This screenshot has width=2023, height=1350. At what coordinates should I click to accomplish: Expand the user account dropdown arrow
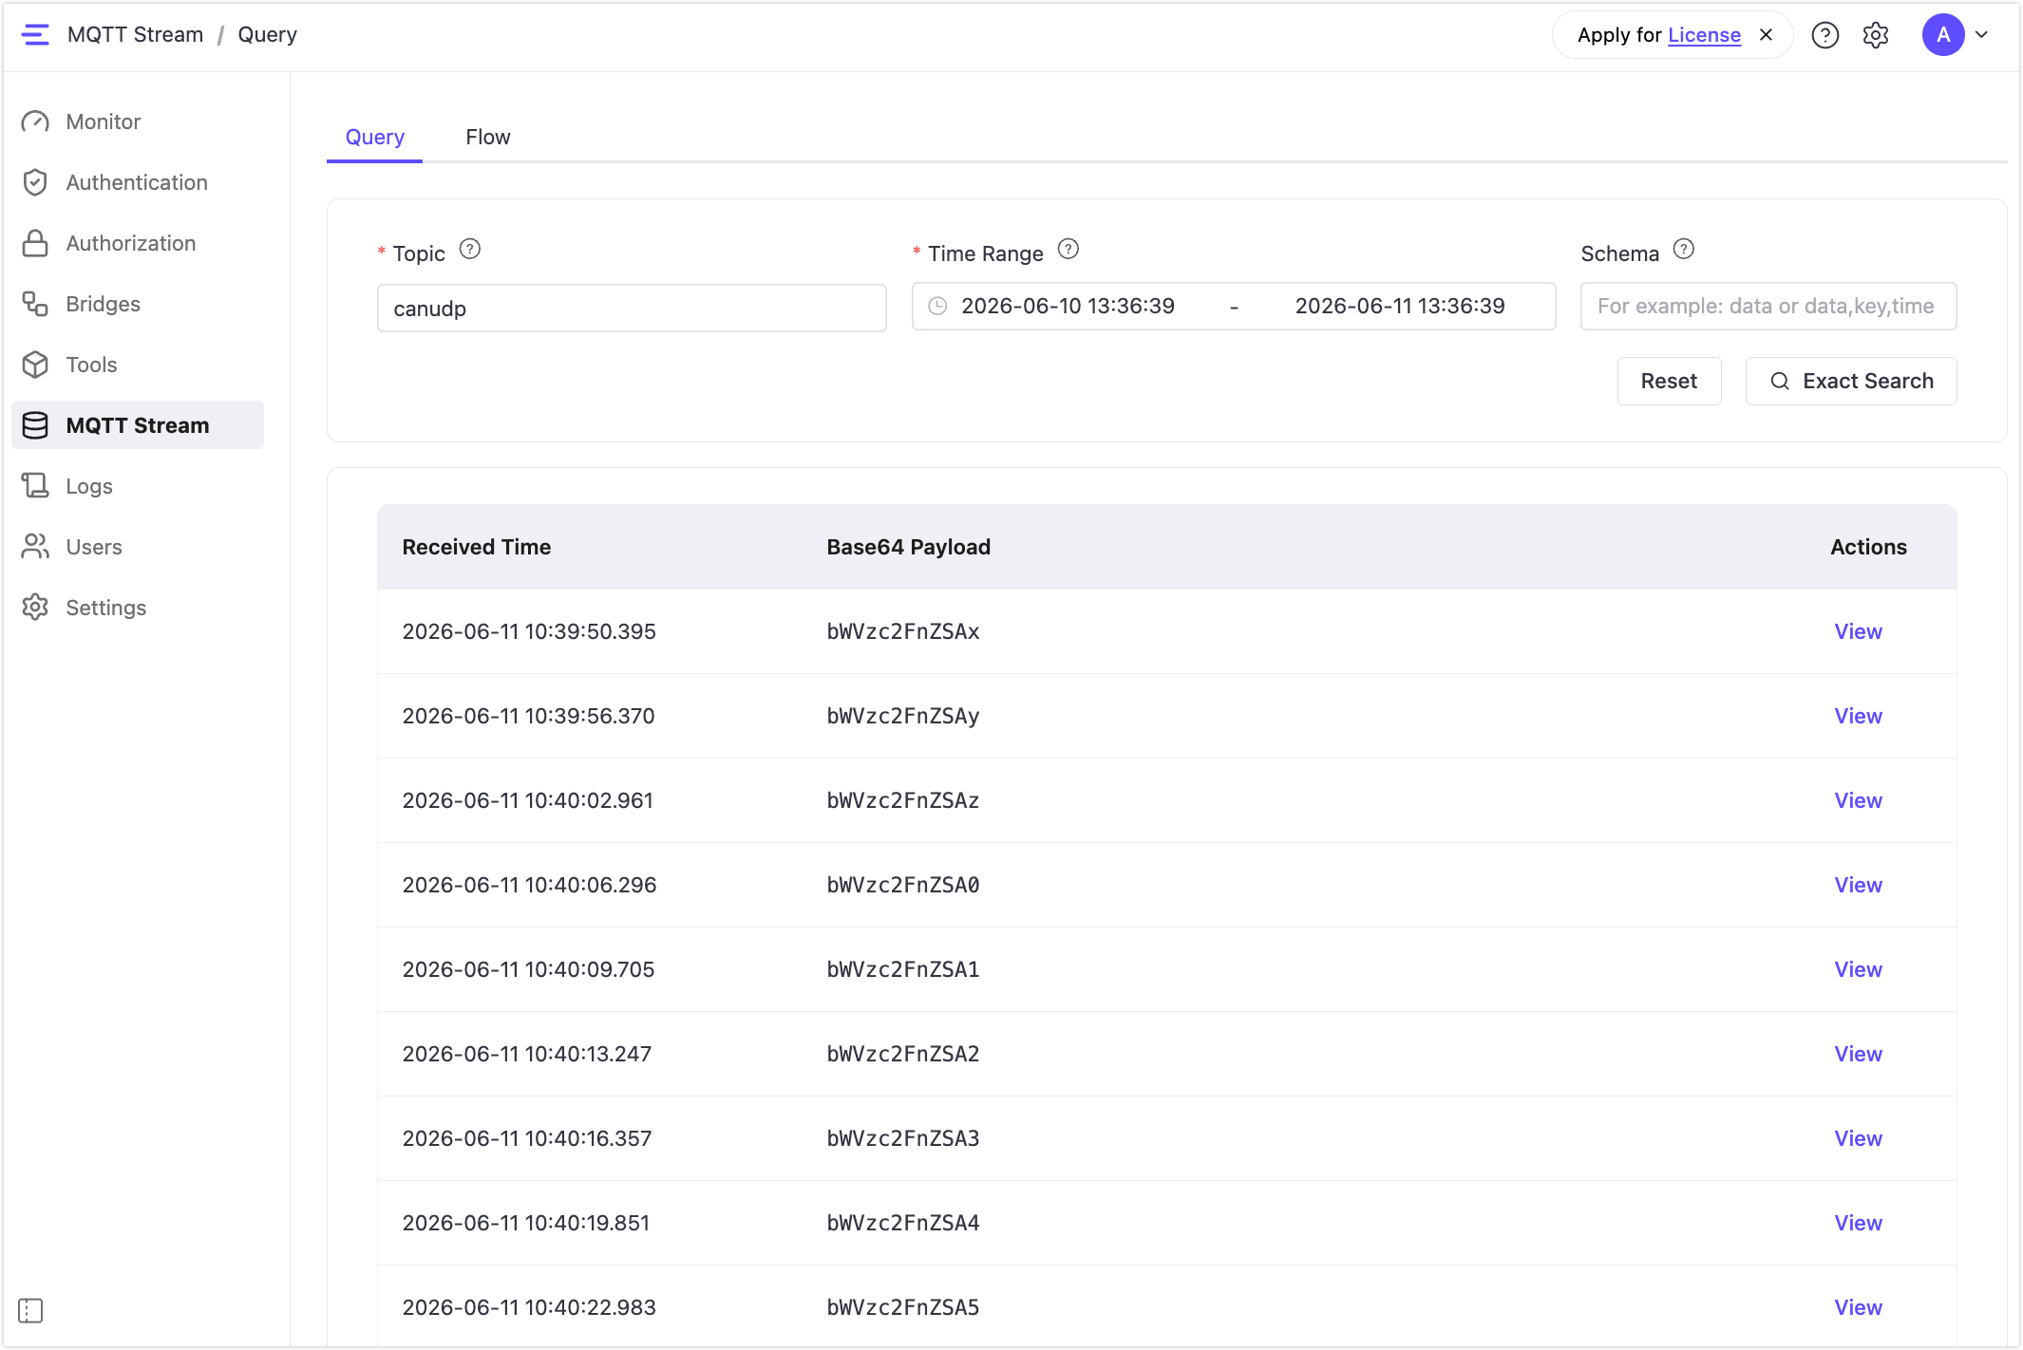[x=1982, y=35]
